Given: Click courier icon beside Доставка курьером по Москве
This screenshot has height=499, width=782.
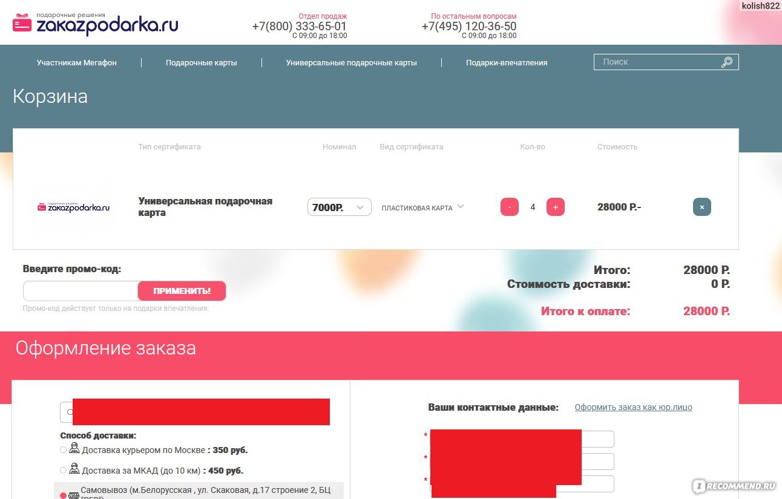Looking at the screenshot, I should (x=74, y=449).
